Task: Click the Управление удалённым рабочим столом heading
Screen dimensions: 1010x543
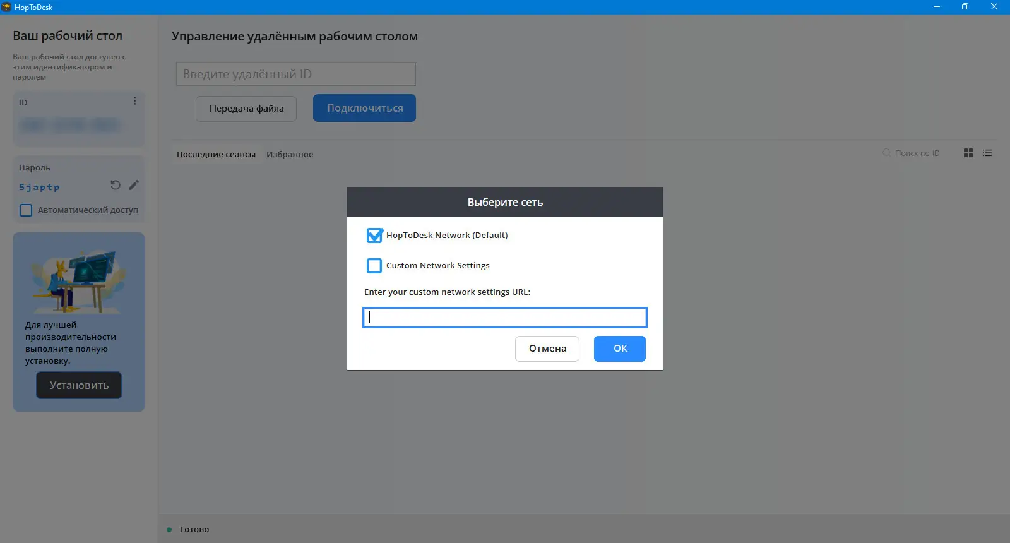Action: click(295, 36)
